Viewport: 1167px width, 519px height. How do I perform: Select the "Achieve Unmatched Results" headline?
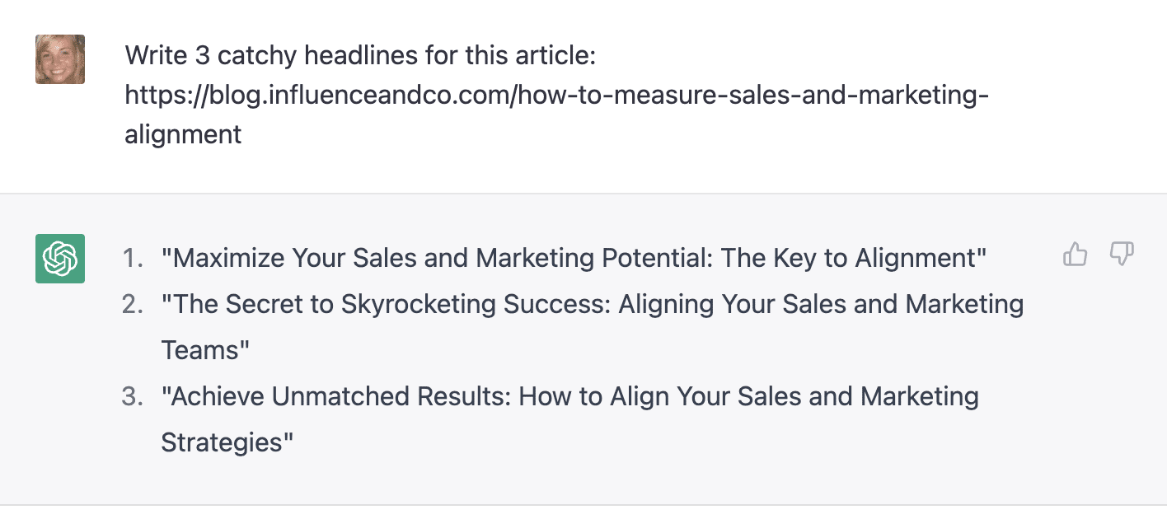(569, 397)
